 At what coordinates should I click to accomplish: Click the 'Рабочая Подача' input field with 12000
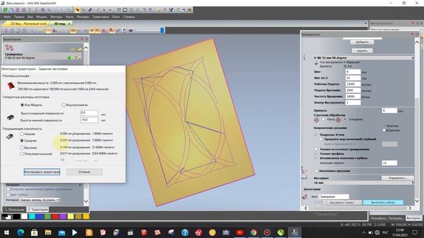pos(353,84)
